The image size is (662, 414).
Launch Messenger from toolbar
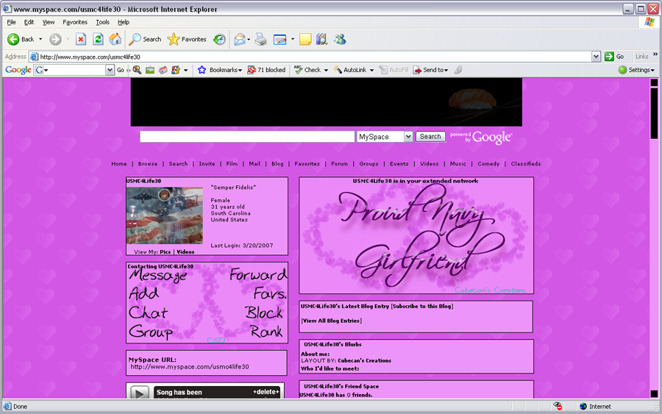coord(340,39)
